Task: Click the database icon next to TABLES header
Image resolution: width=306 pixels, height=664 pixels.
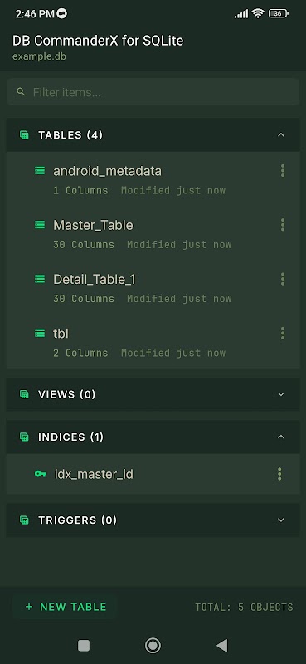Action: (x=25, y=135)
